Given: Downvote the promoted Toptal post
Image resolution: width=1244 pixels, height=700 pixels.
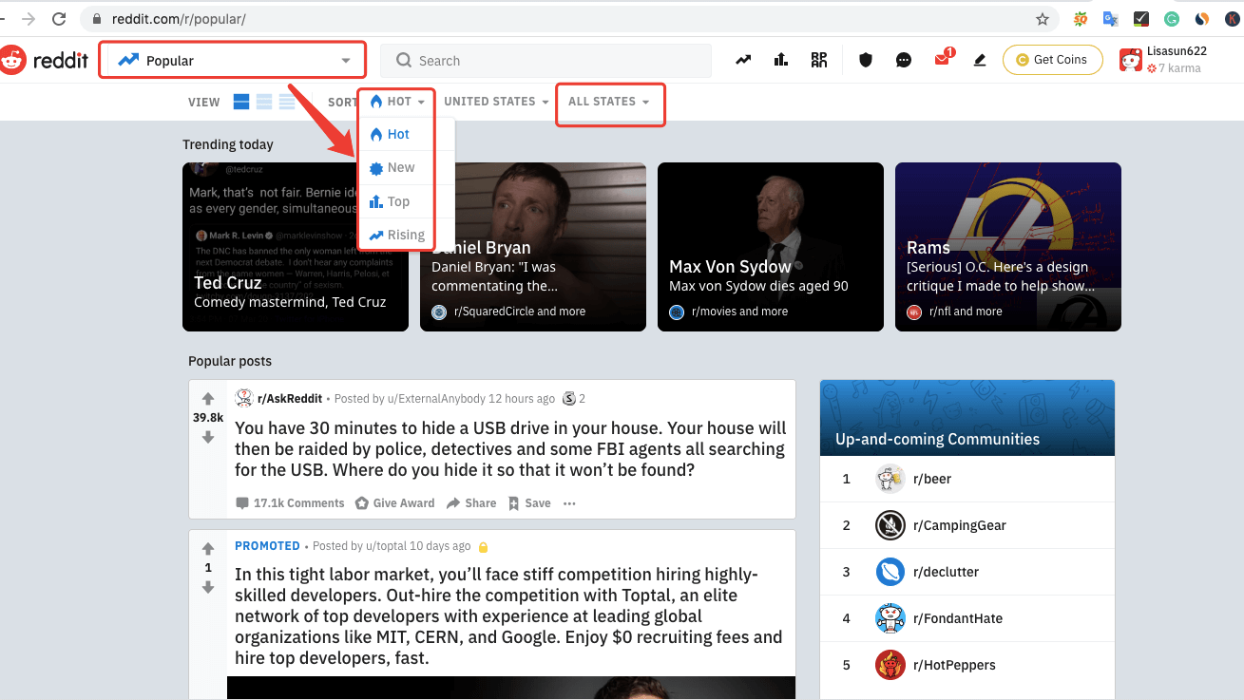Looking at the screenshot, I should pos(208,587).
